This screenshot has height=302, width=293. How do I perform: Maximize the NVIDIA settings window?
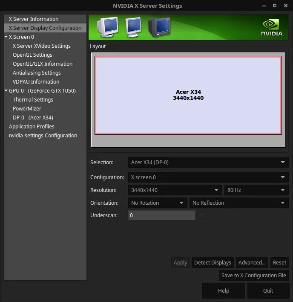275,6
